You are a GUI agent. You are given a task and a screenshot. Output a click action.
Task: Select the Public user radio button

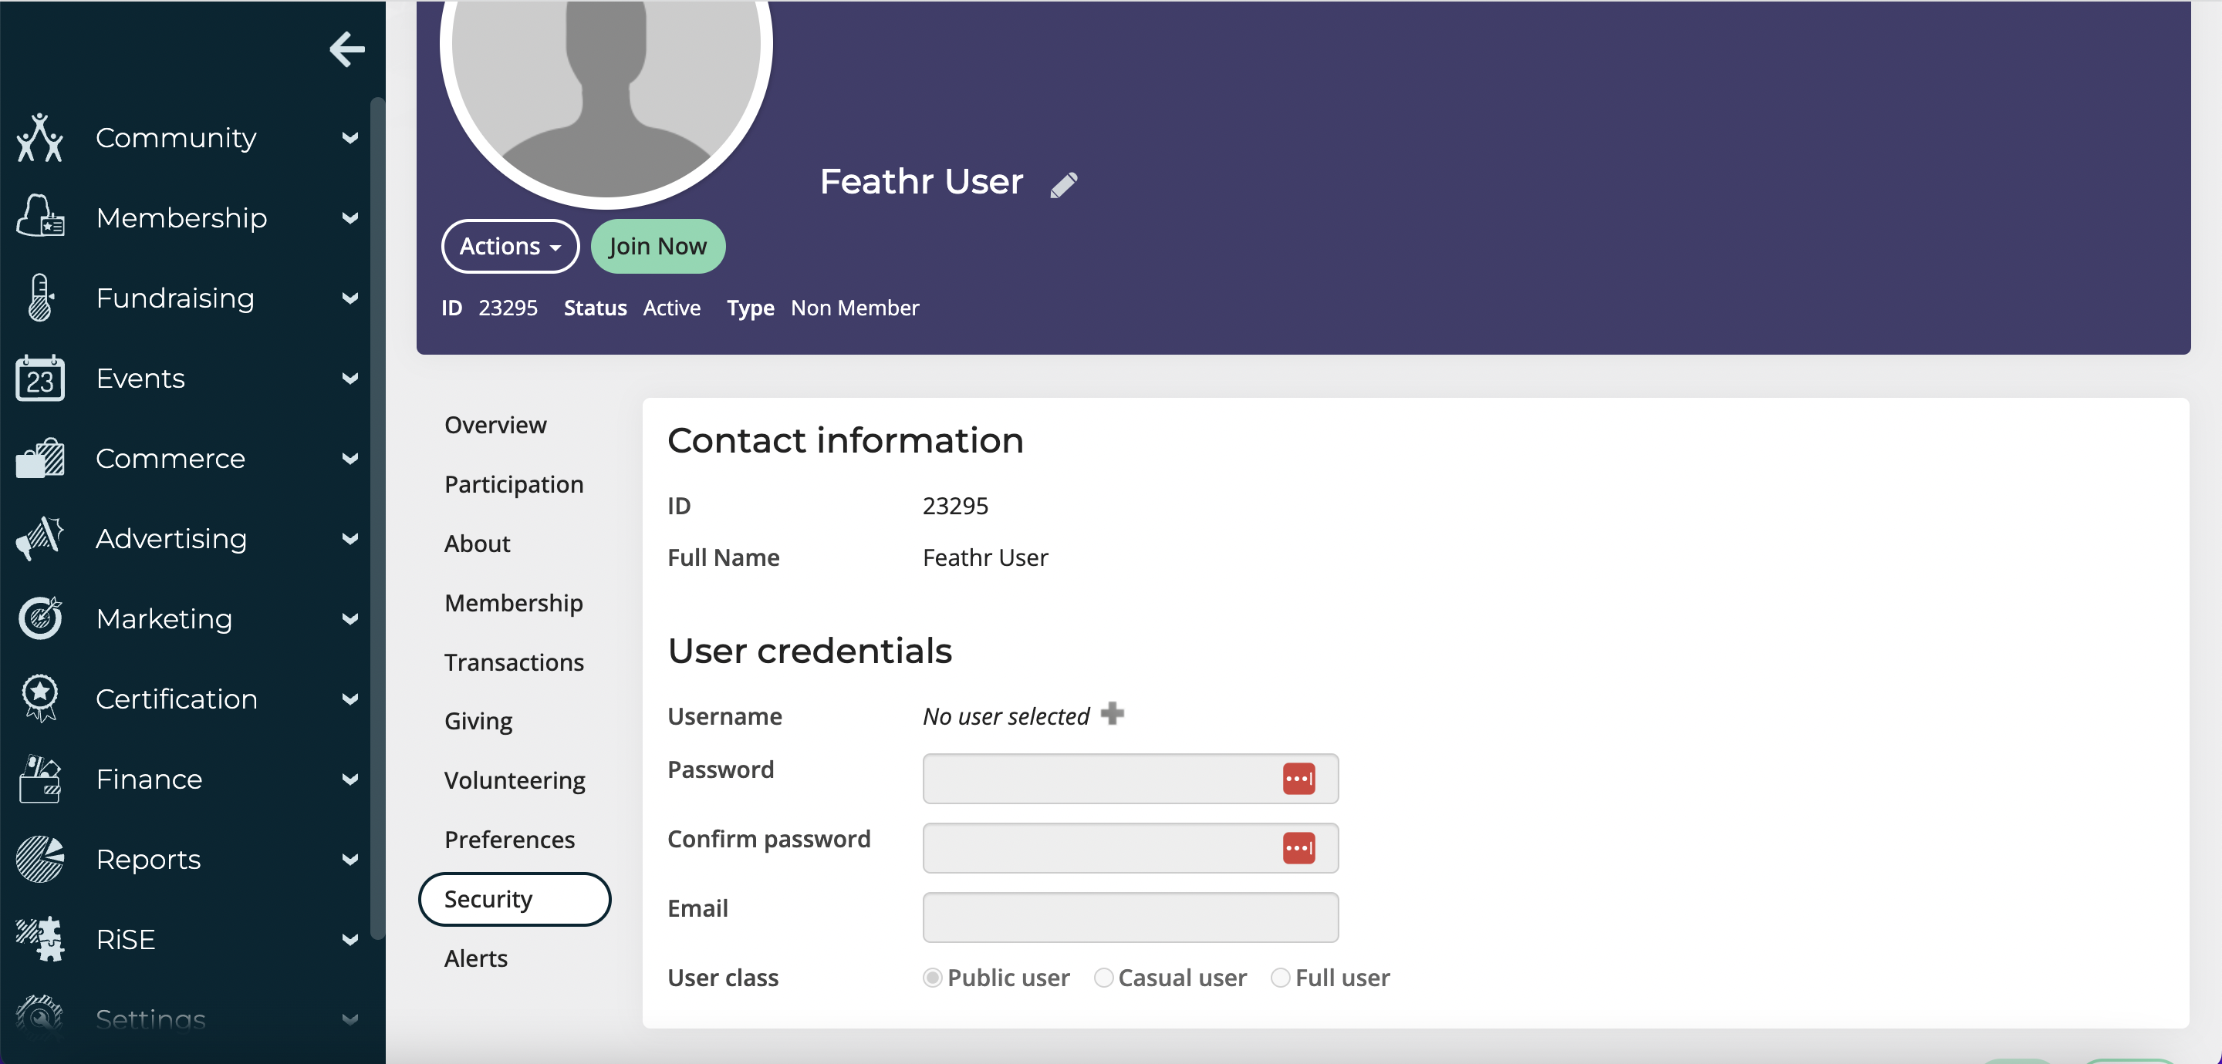tap(931, 978)
